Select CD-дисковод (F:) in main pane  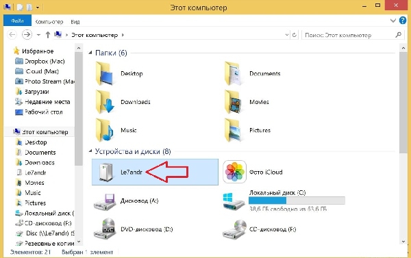(260, 229)
